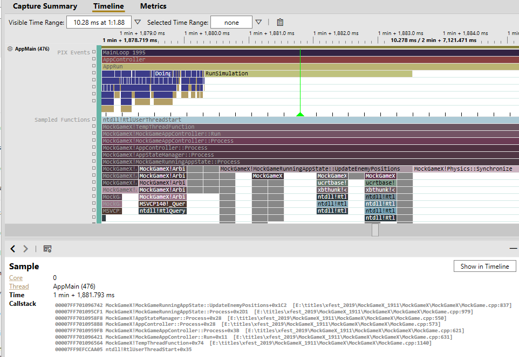Select callstack entry MockGameRunningAppState::Process+0x2D1
This screenshot has width=519, height=357.
click(x=264, y=312)
